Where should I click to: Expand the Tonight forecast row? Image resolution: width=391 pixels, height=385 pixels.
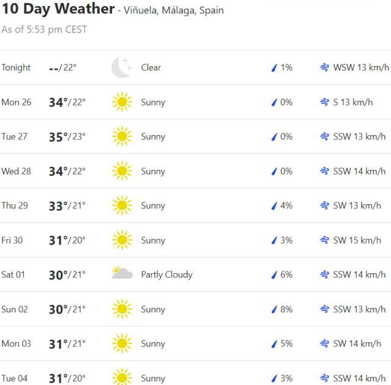point(16,67)
